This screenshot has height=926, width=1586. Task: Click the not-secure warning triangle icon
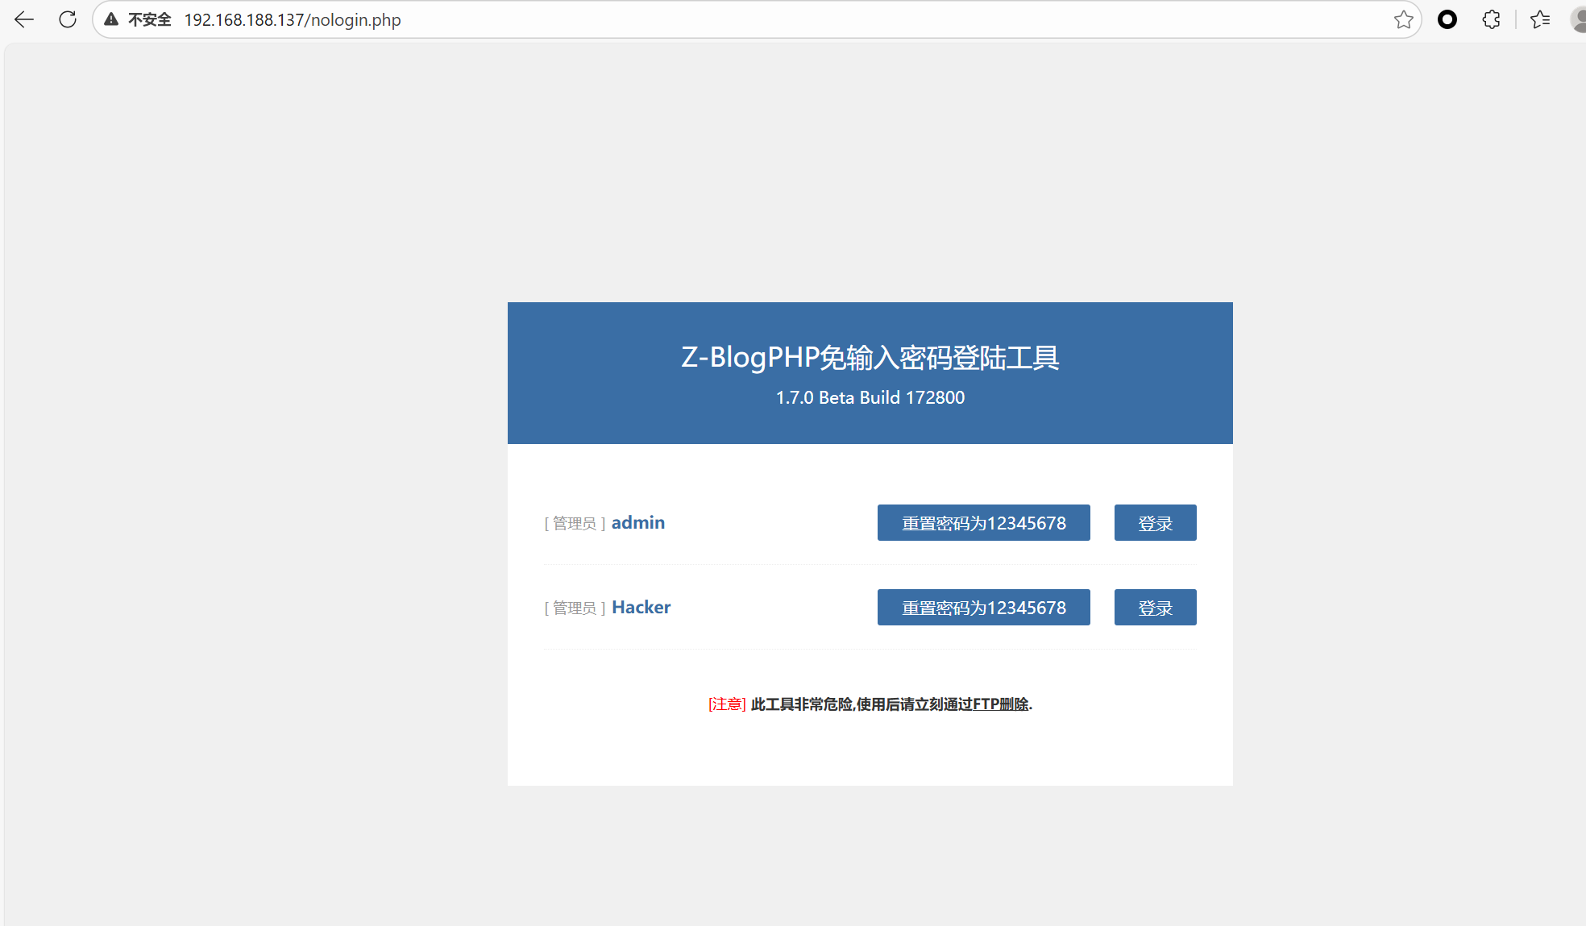tap(111, 19)
